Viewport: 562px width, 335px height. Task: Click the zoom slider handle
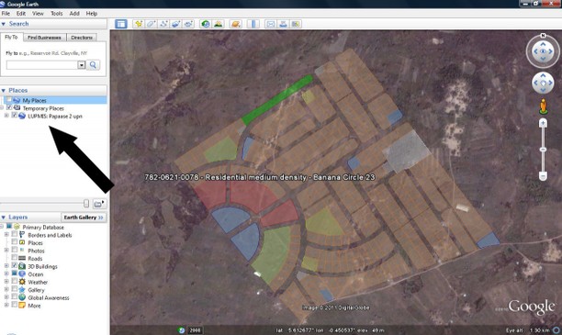(x=543, y=150)
